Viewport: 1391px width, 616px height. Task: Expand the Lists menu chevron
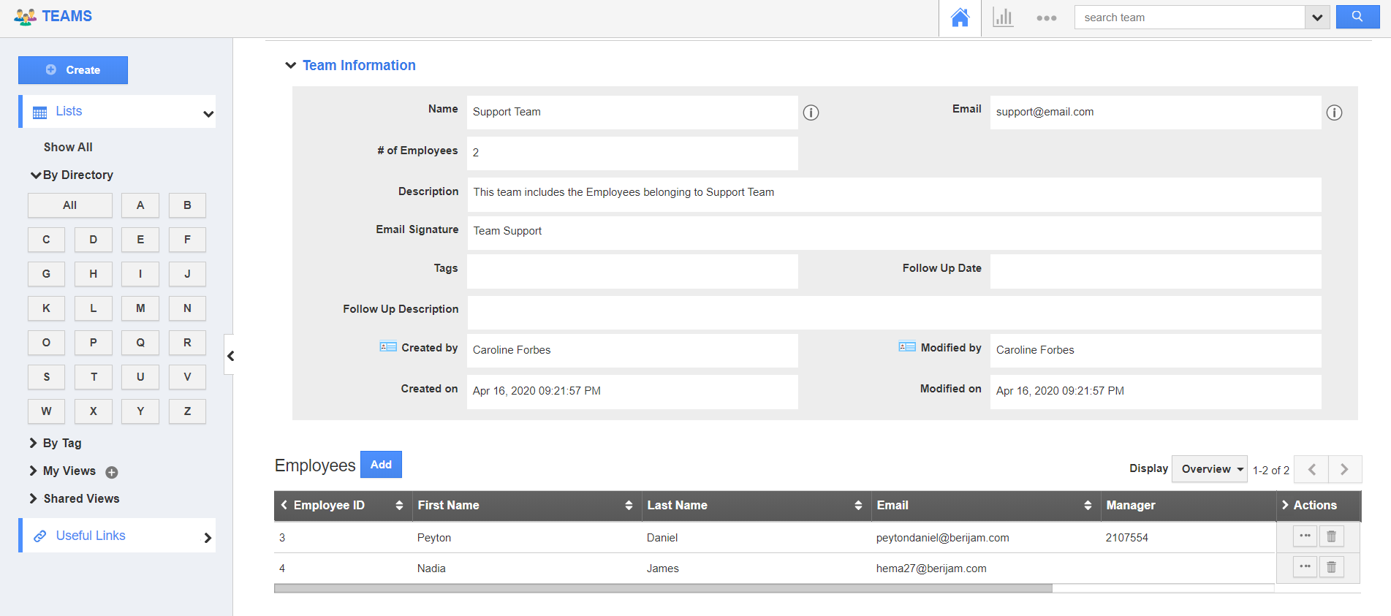[x=208, y=113]
